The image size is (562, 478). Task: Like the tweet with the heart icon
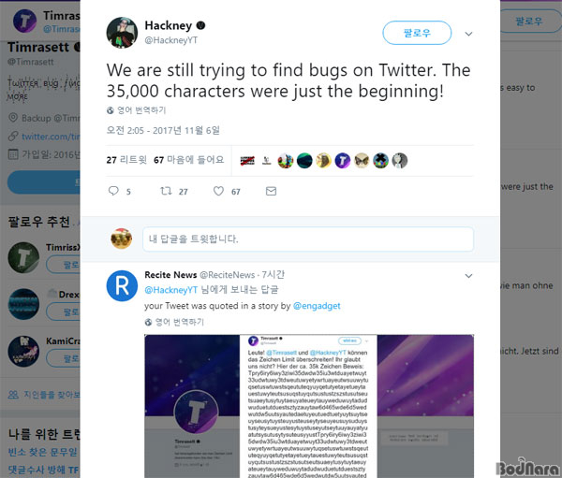(218, 191)
